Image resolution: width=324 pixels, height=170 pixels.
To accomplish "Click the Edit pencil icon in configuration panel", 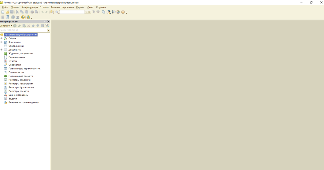I will [x=19, y=26].
